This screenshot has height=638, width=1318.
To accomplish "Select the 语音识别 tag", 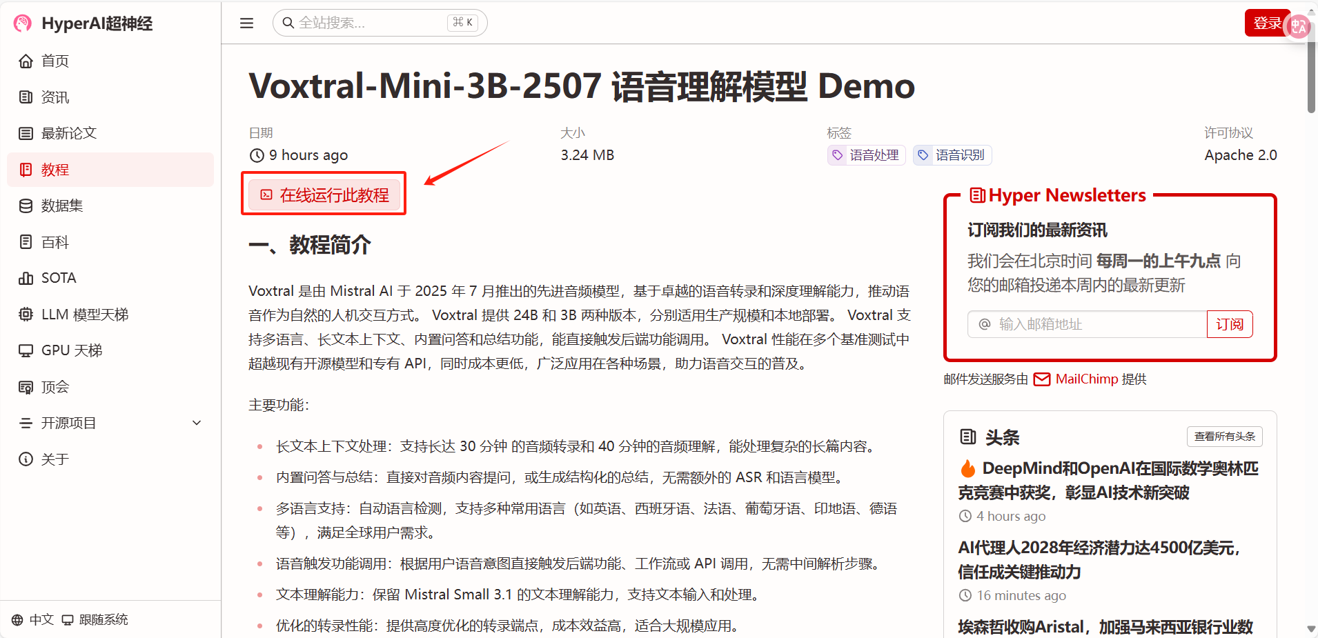I will pos(952,155).
